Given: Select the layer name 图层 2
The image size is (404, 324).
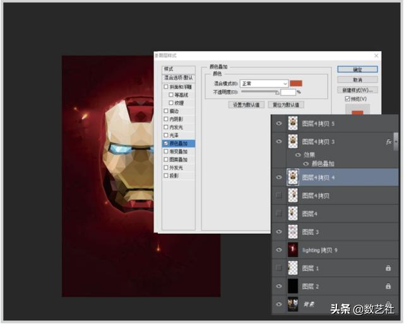Looking at the screenshot, I should [x=311, y=286].
